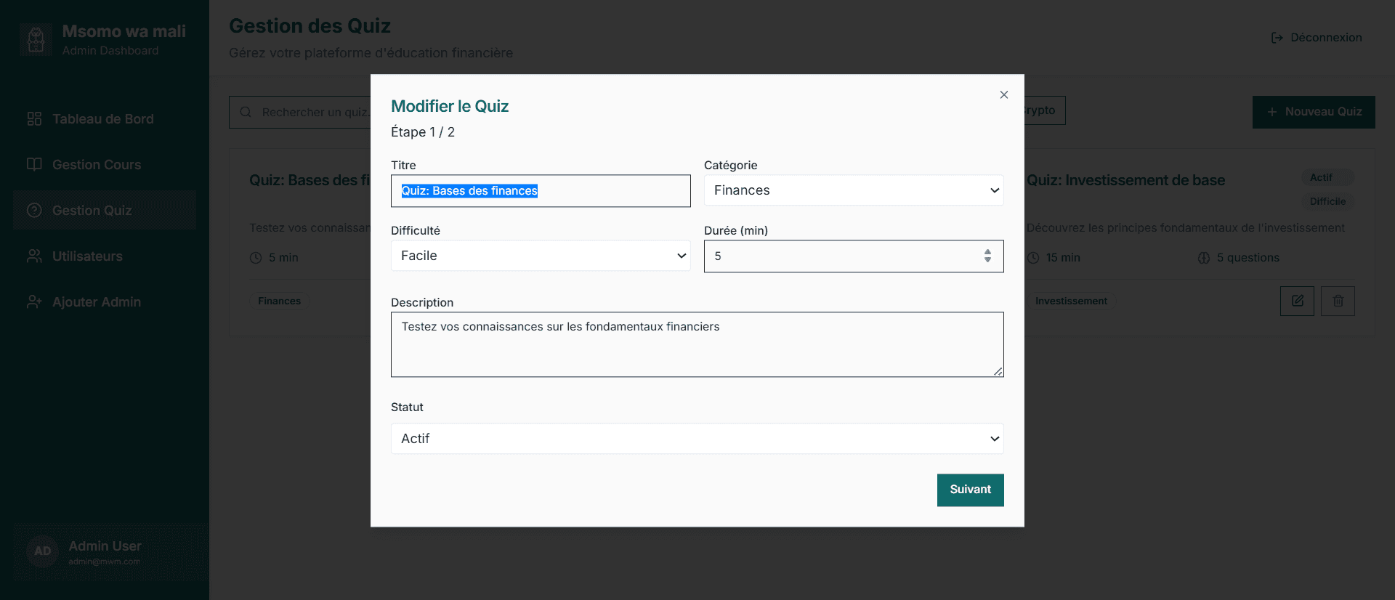Click the trash icon on Investissement quiz card
The height and width of the screenshot is (600, 1395).
click(1338, 301)
